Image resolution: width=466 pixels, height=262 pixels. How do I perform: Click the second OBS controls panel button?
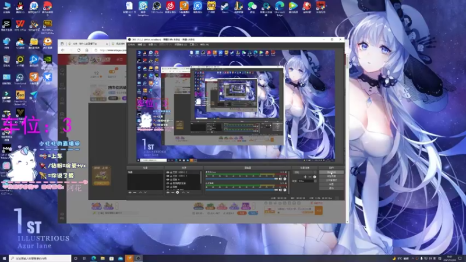tap(331, 176)
